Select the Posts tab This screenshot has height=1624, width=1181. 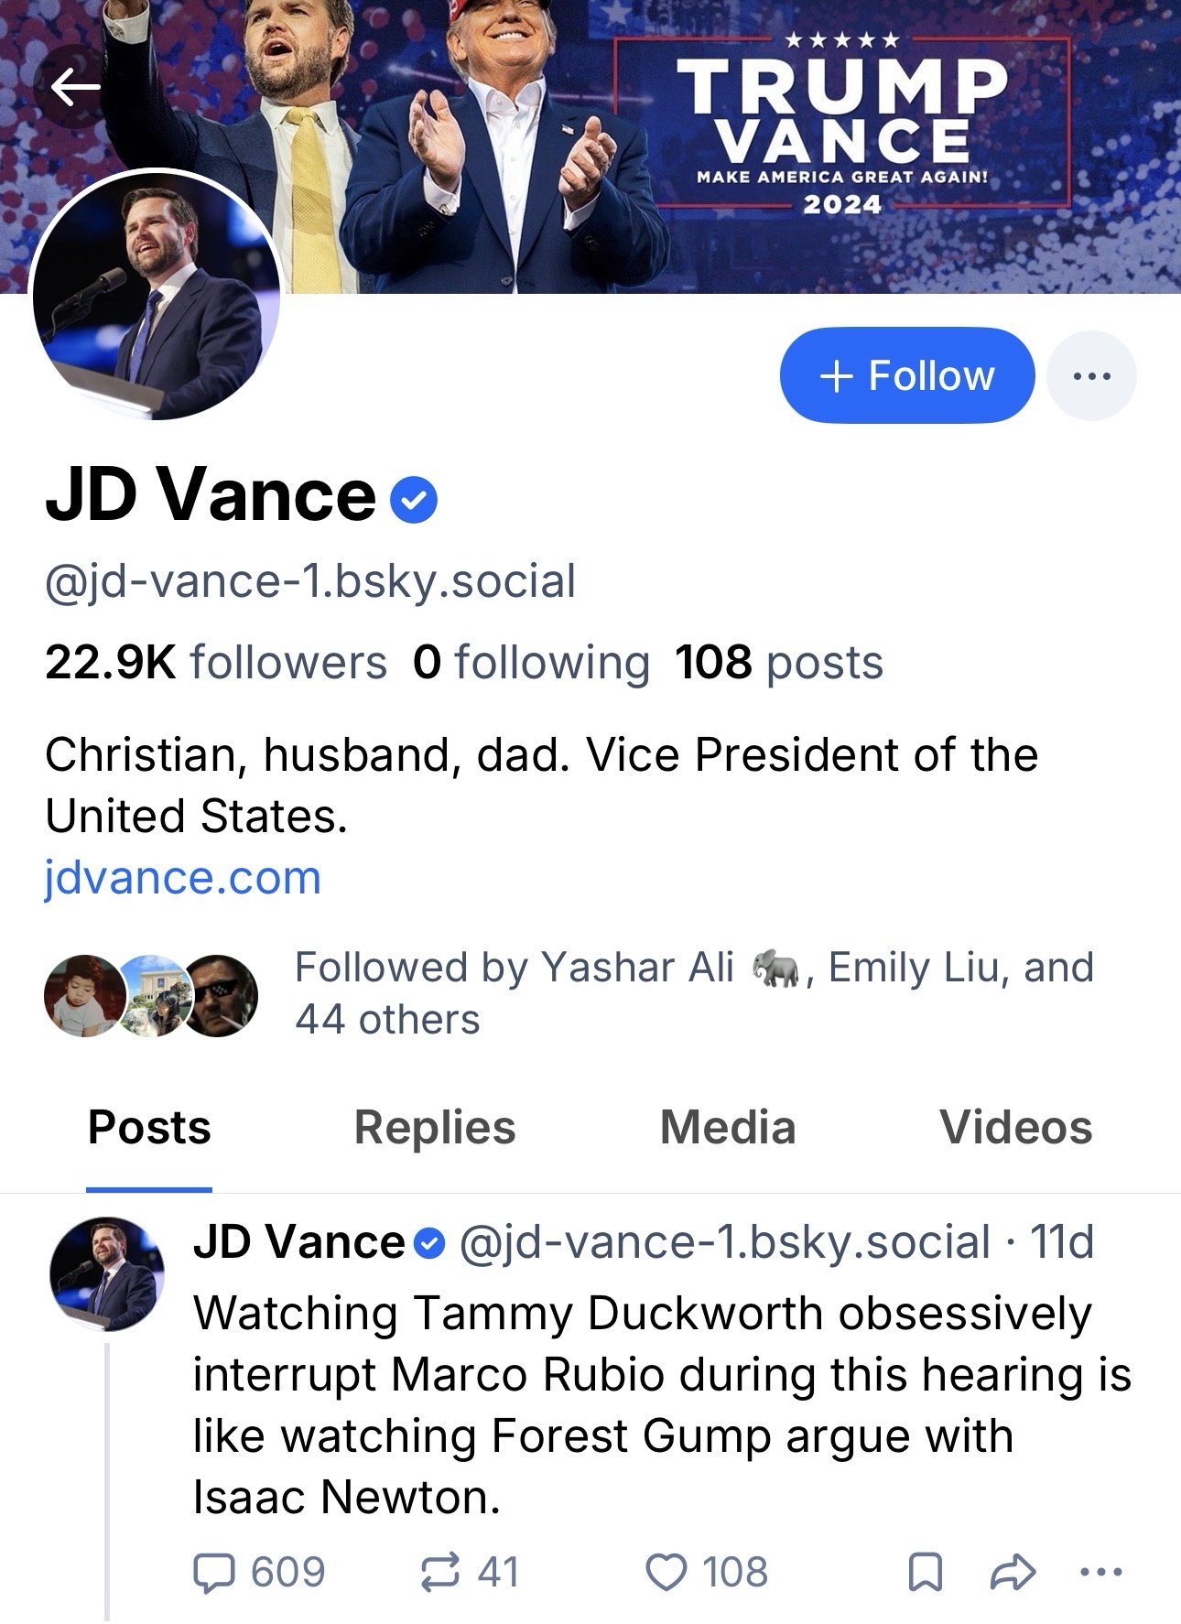click(x=149, y=1127)
